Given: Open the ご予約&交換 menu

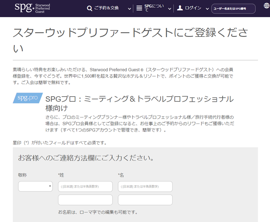Looking at the screenshot, I should (106, 8).
